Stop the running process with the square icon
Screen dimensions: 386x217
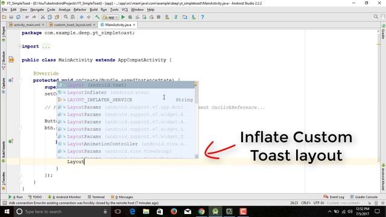pyautogui.click(x=159, y=17)
